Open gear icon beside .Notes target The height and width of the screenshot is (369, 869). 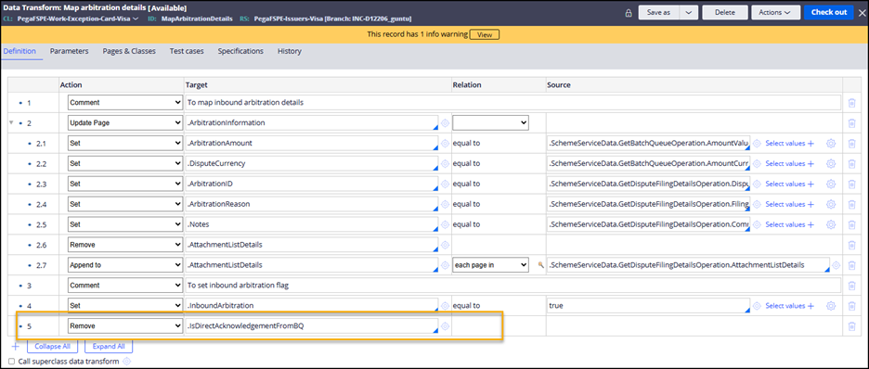(445, 224)
